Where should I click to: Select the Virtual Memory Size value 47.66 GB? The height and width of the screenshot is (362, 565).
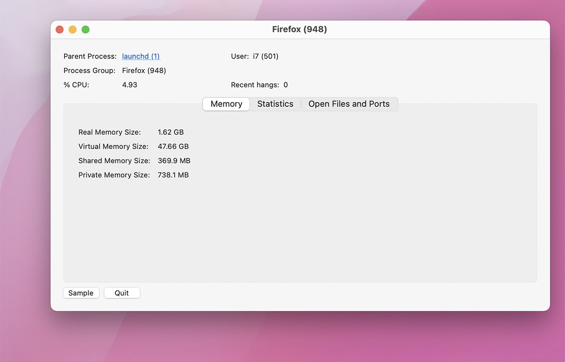pos(173,146)
